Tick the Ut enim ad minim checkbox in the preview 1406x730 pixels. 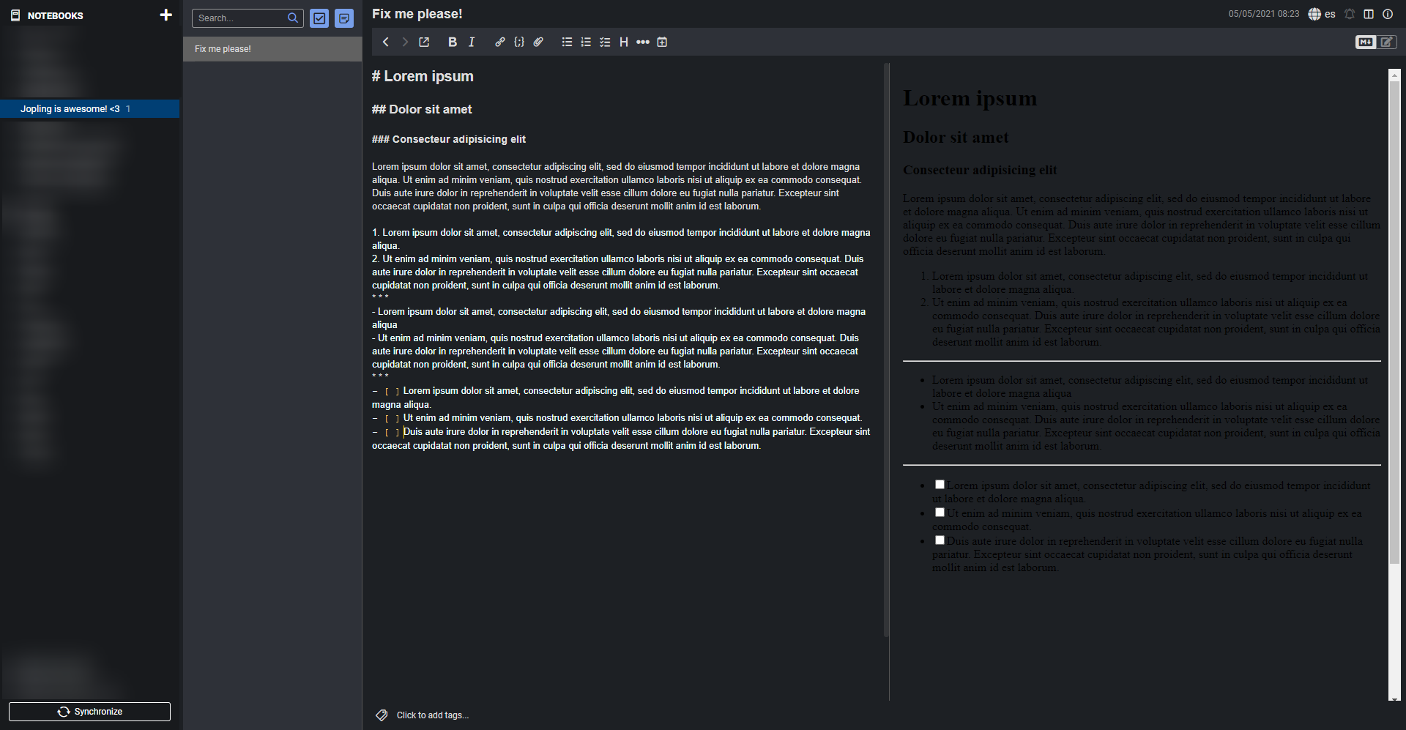click(940, 513)
